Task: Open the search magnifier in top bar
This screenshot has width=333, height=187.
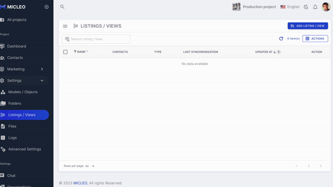Action: point(62,7)
